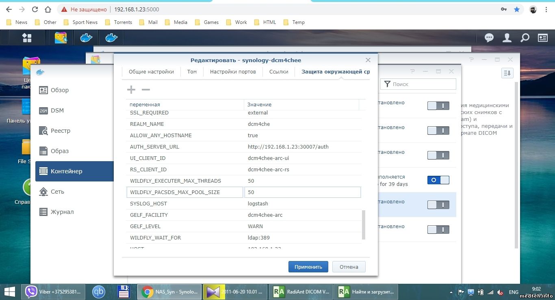Click the Применить button
555x300 pixels.
[x=308, y=267]
